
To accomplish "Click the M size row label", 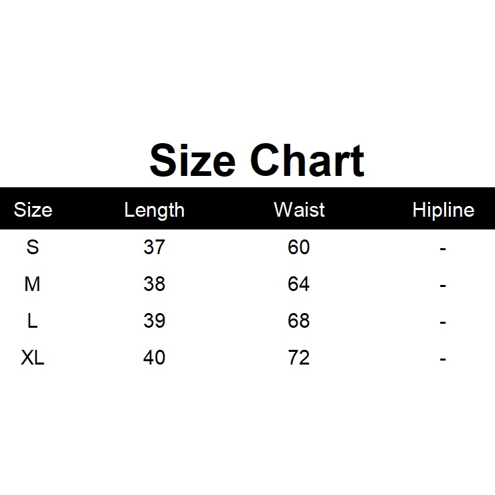I will click(33, 284).
